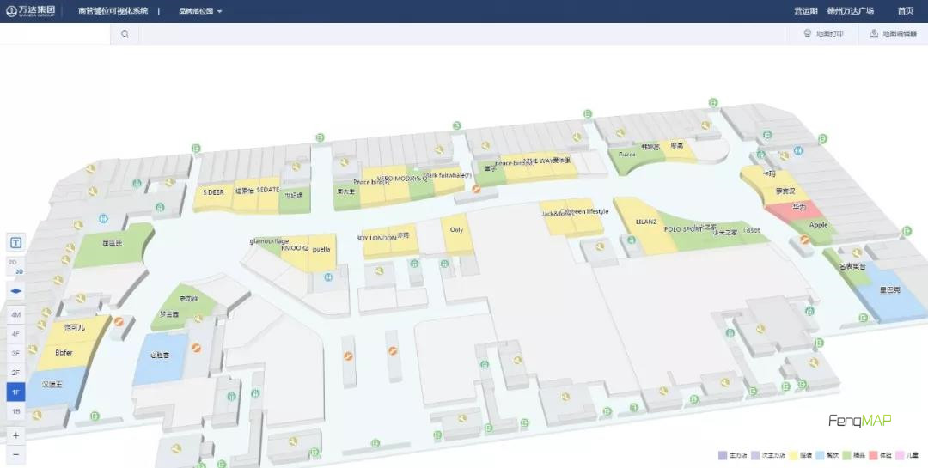Zoom in with the plus button
The image size is (928, 468).
15,435
